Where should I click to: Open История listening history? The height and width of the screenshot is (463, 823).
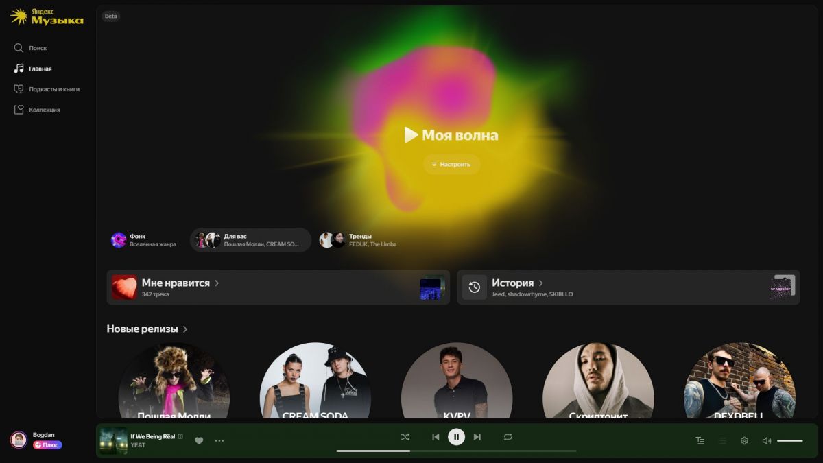pos(628,287)
